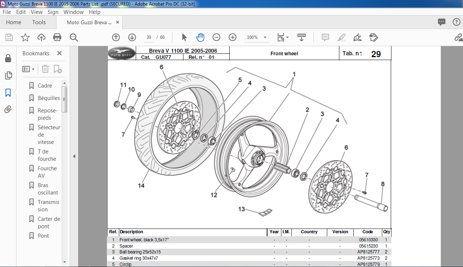Add new bookmark icon in panel

[x=58, y=69]
